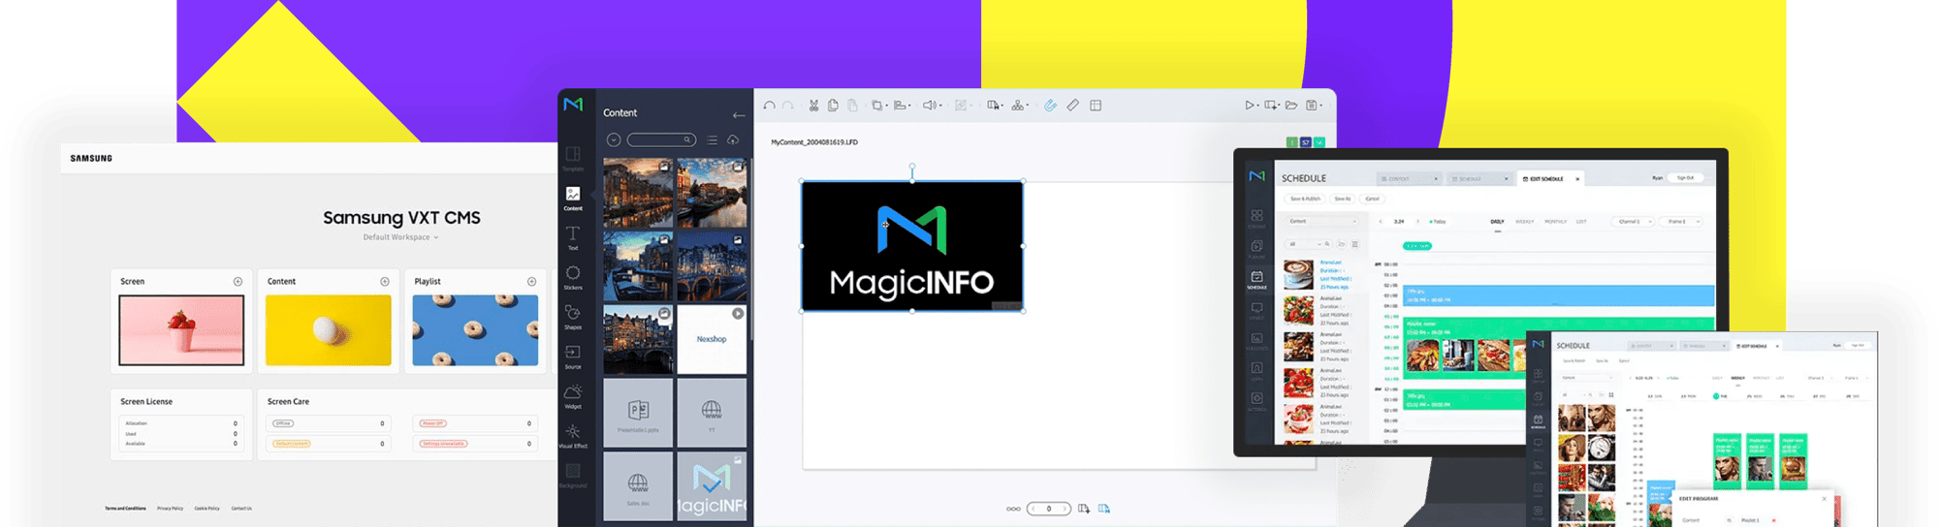This screenshot has width=1939, height=527.
Task: Open the Stickers tool in sidebar
Action: point(573,278)
